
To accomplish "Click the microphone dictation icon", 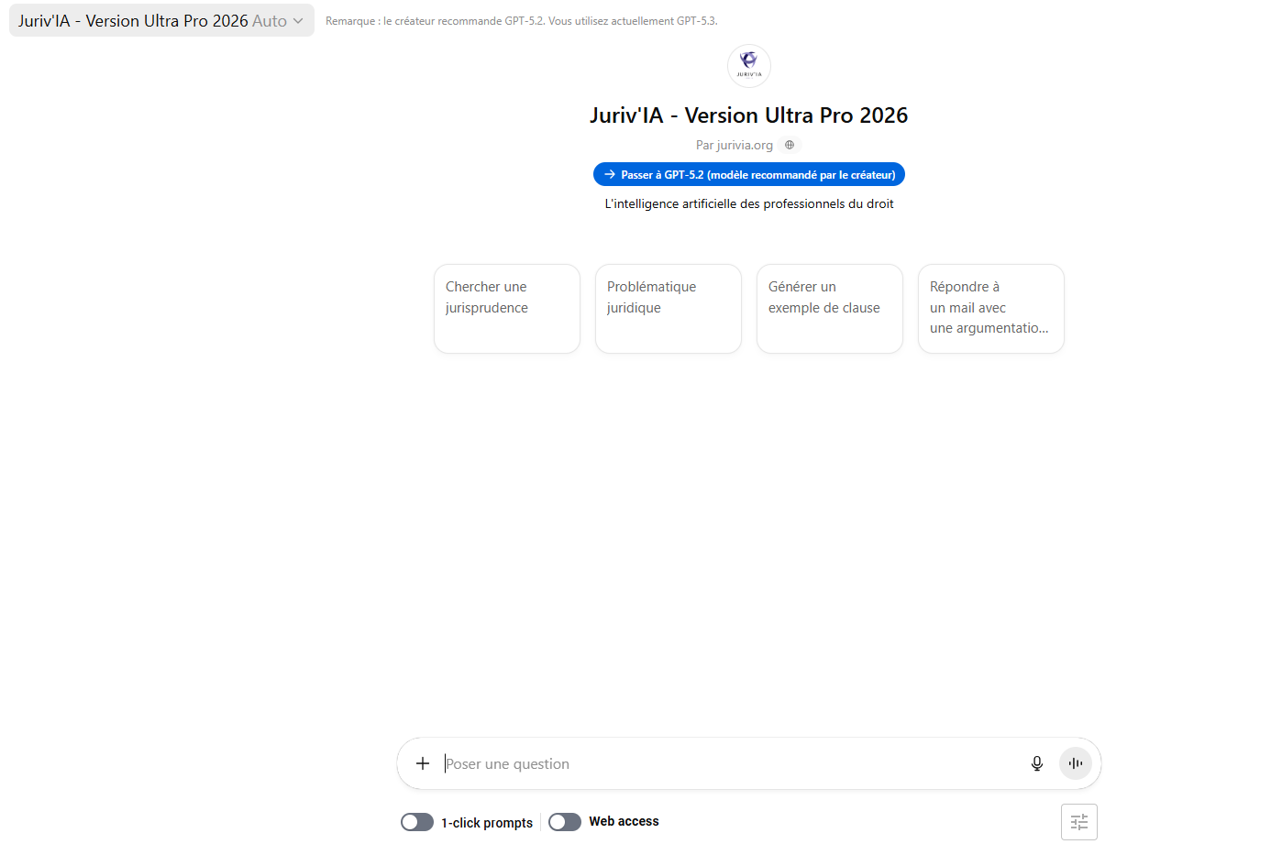I will [x=1036, y=763].
